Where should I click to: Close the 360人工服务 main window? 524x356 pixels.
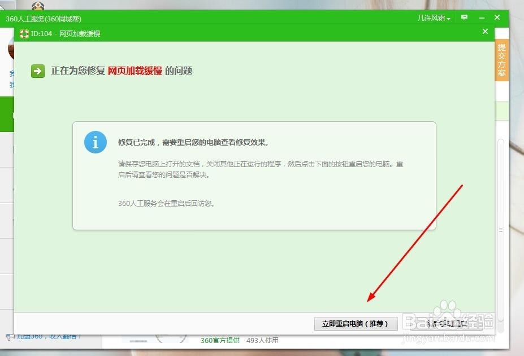click(497, 17)
